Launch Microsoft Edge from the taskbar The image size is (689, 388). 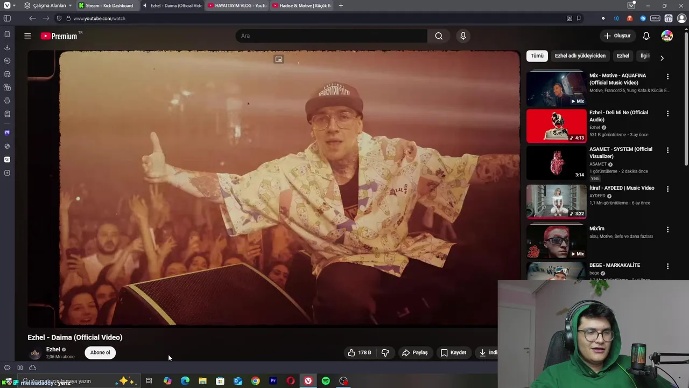click(x=185, y=381)
